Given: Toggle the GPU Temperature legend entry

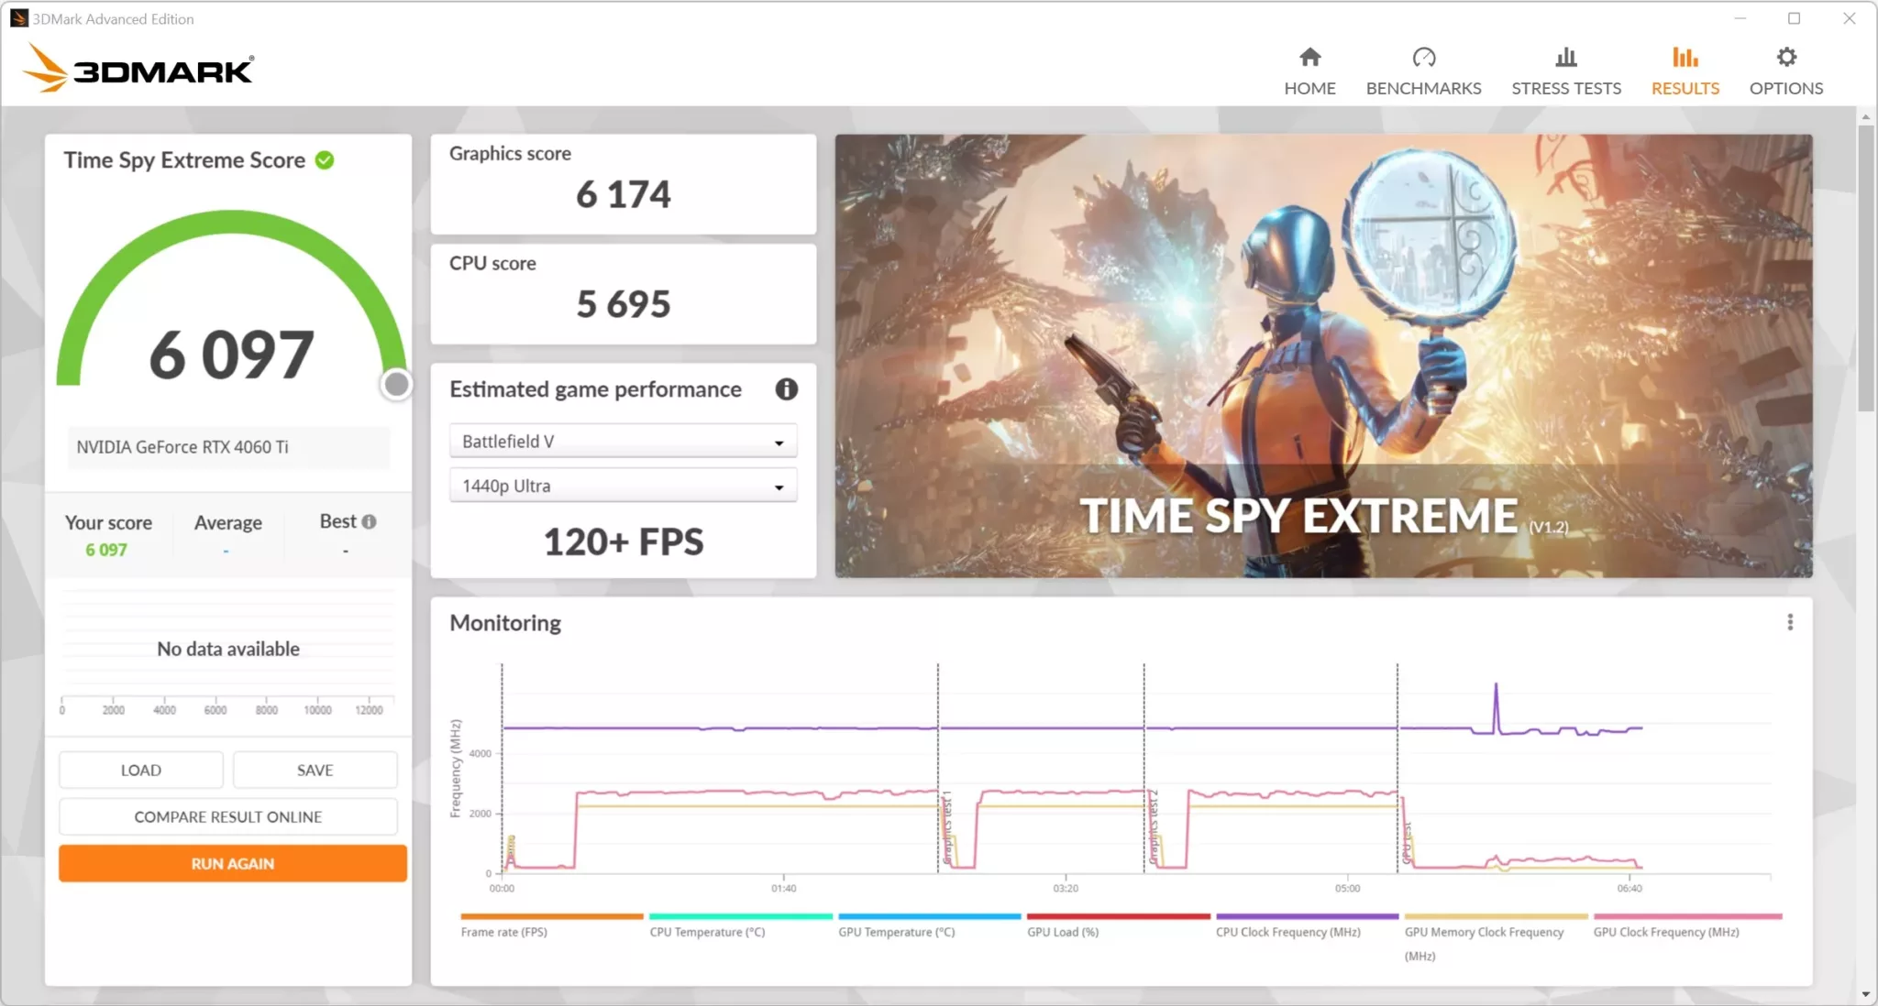Looking at the screenshot, I should (896, 931).
